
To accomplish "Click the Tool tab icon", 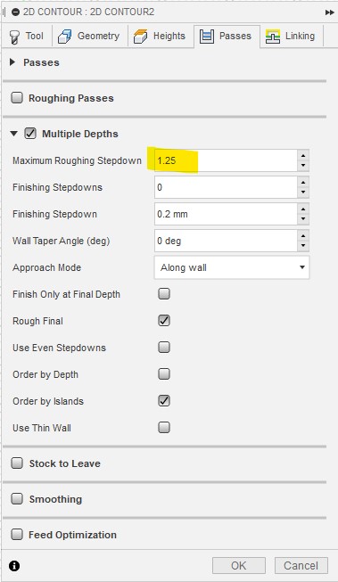I will (15, 37).
